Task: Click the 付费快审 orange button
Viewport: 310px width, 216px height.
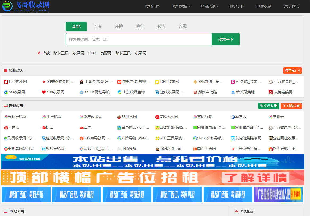Action: coord(291,106)
